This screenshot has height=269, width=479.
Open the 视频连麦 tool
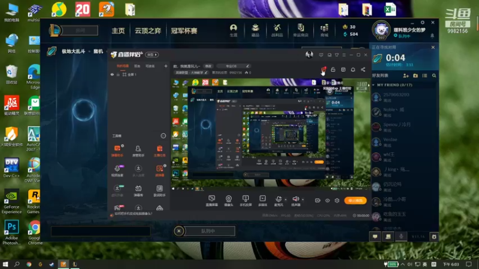point(117,171)
